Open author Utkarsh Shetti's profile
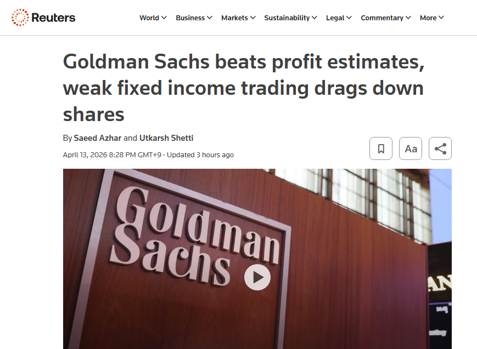 [166, 138]
